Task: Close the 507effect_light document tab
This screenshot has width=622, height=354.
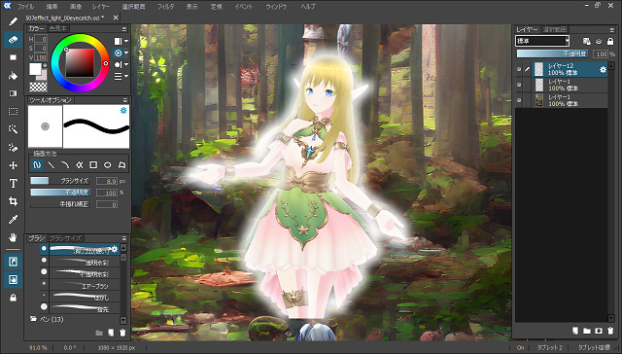Action: click(x=116, y=18)
